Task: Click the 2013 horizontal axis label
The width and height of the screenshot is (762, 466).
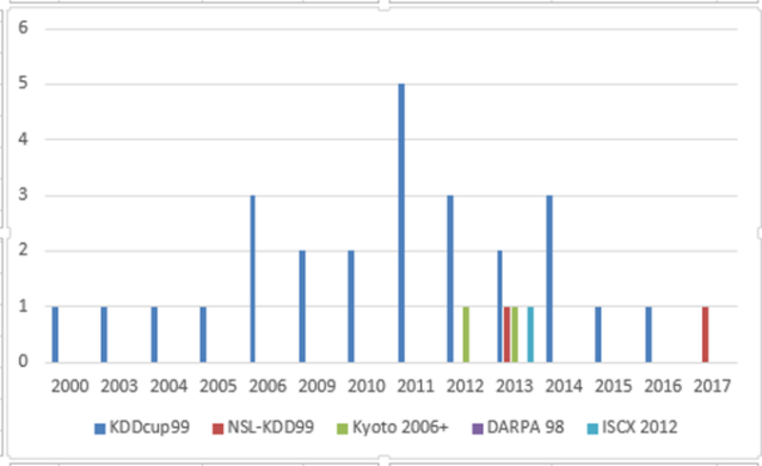Action: tap(514, 386)
